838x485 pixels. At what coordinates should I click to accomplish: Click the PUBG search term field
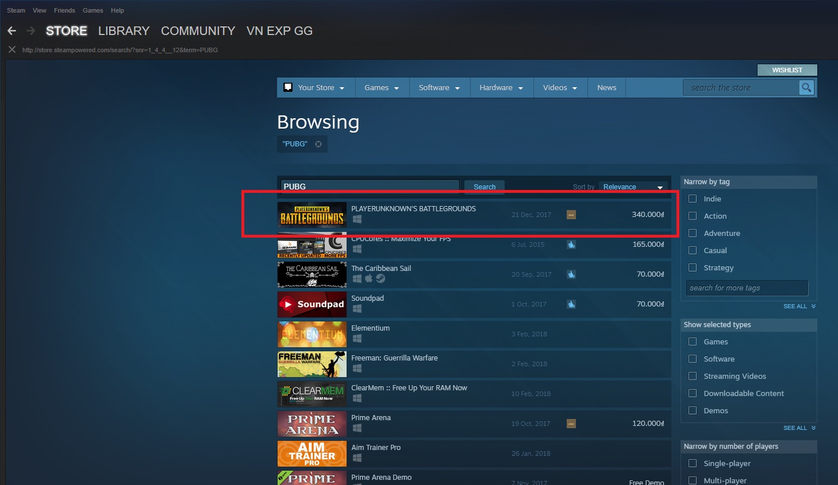[x=370, y=187]
